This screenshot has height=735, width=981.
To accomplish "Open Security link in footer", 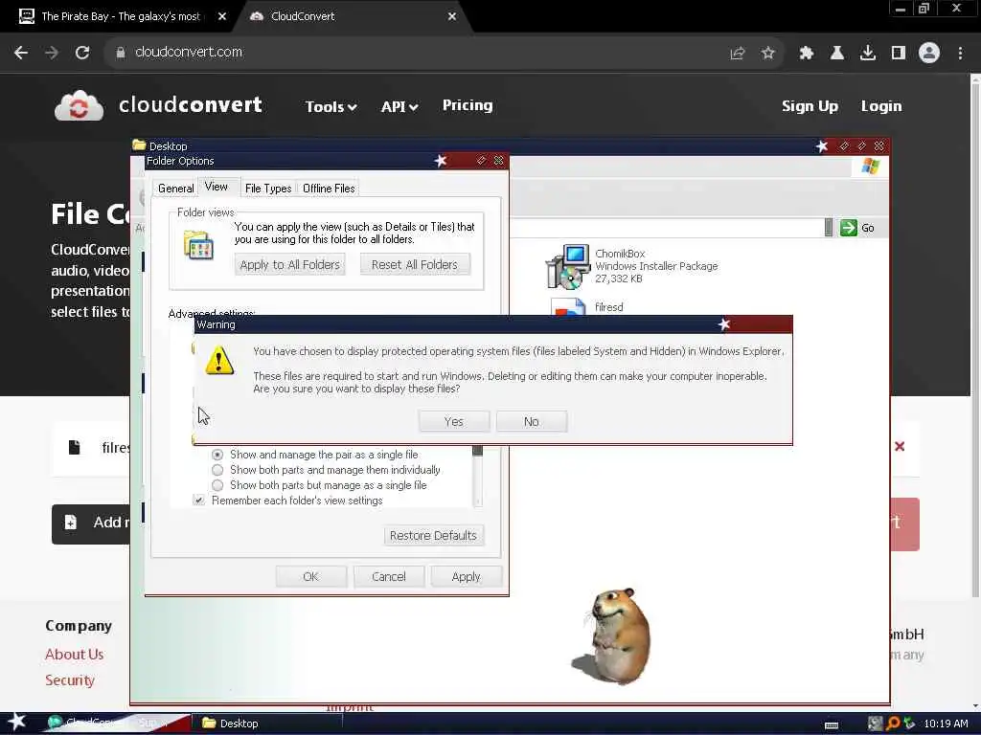I will tap(70, 680).
